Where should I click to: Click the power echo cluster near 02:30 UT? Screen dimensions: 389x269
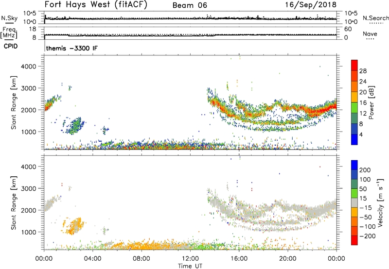(x=74, y=126)
